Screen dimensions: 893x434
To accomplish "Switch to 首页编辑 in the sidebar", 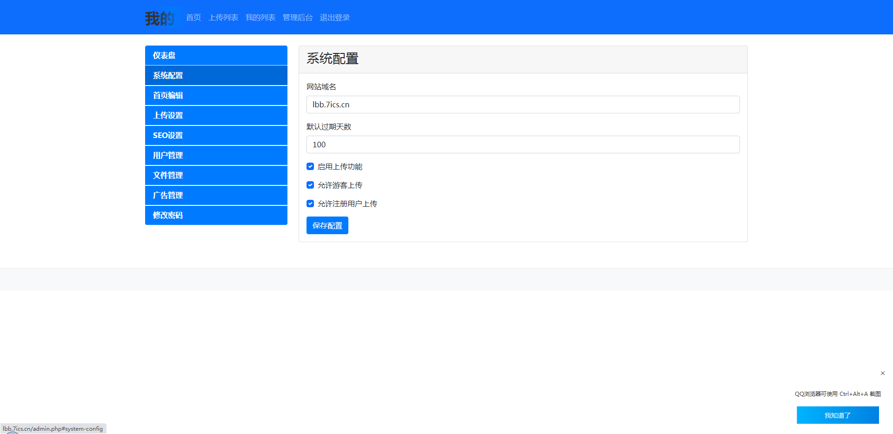I will click(216, 95).
